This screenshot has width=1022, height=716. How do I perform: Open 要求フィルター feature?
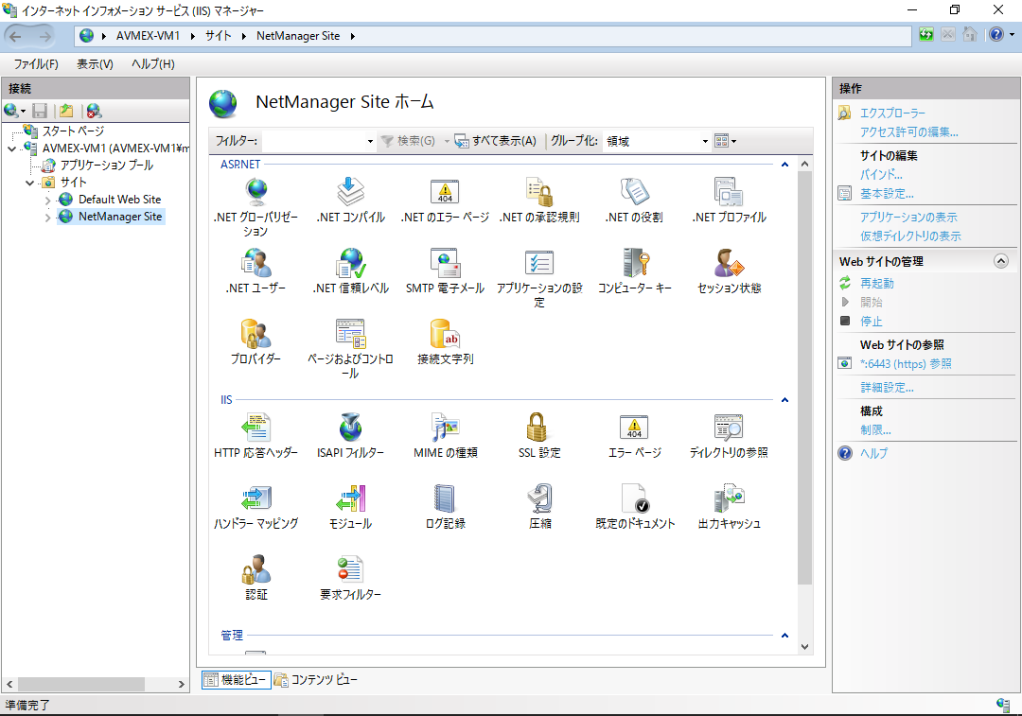click(351, 578)
